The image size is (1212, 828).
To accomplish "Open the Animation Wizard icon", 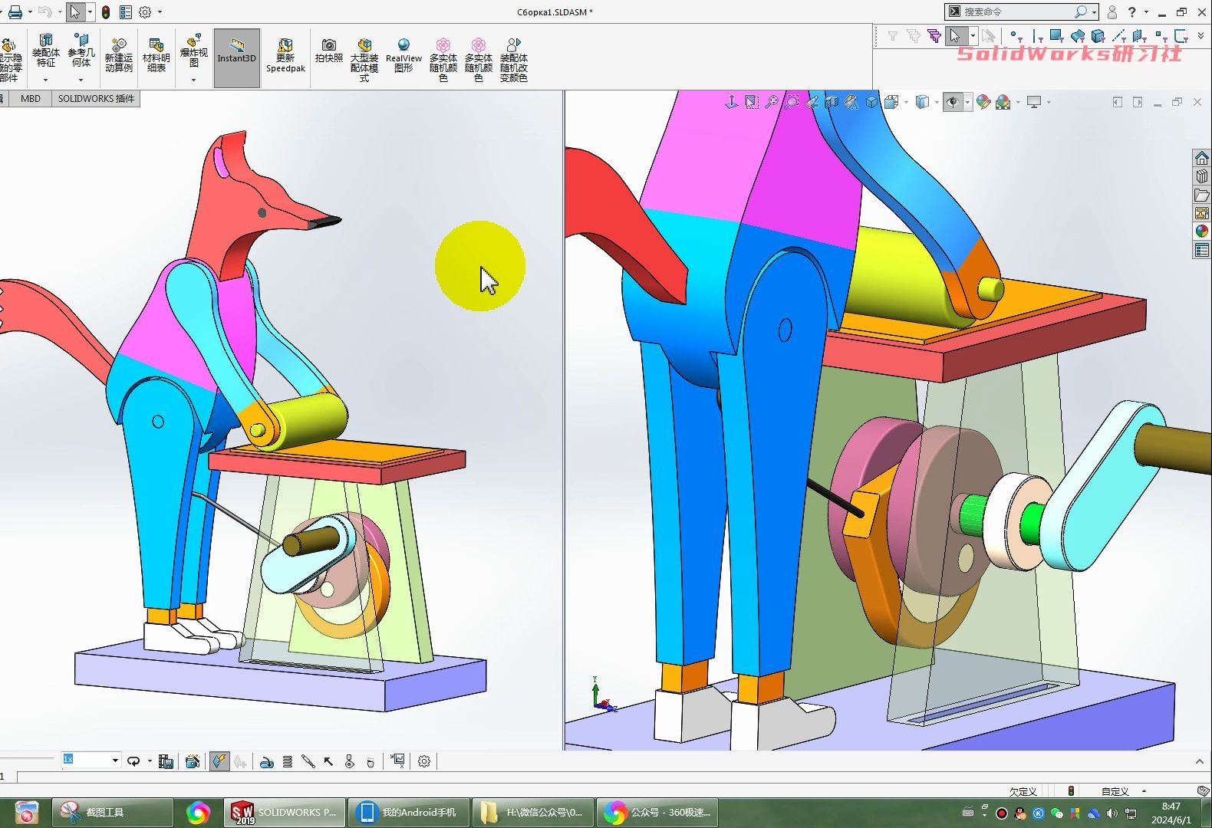I will [193, 761].
